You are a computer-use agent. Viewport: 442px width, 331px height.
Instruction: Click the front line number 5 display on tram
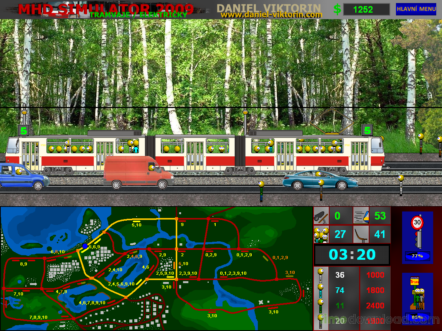coord(367,130)
